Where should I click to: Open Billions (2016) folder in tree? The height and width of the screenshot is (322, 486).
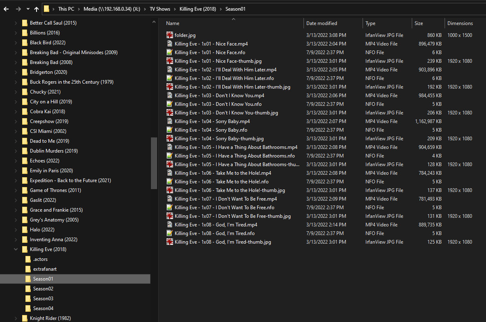tap(45, 32)
